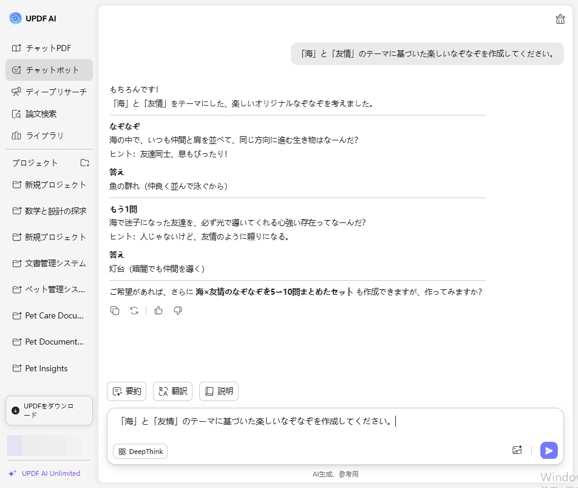This screenshot has height=488, width=578.
Task: Click the folder icon beside 文書管理システム
Action: 17,263
